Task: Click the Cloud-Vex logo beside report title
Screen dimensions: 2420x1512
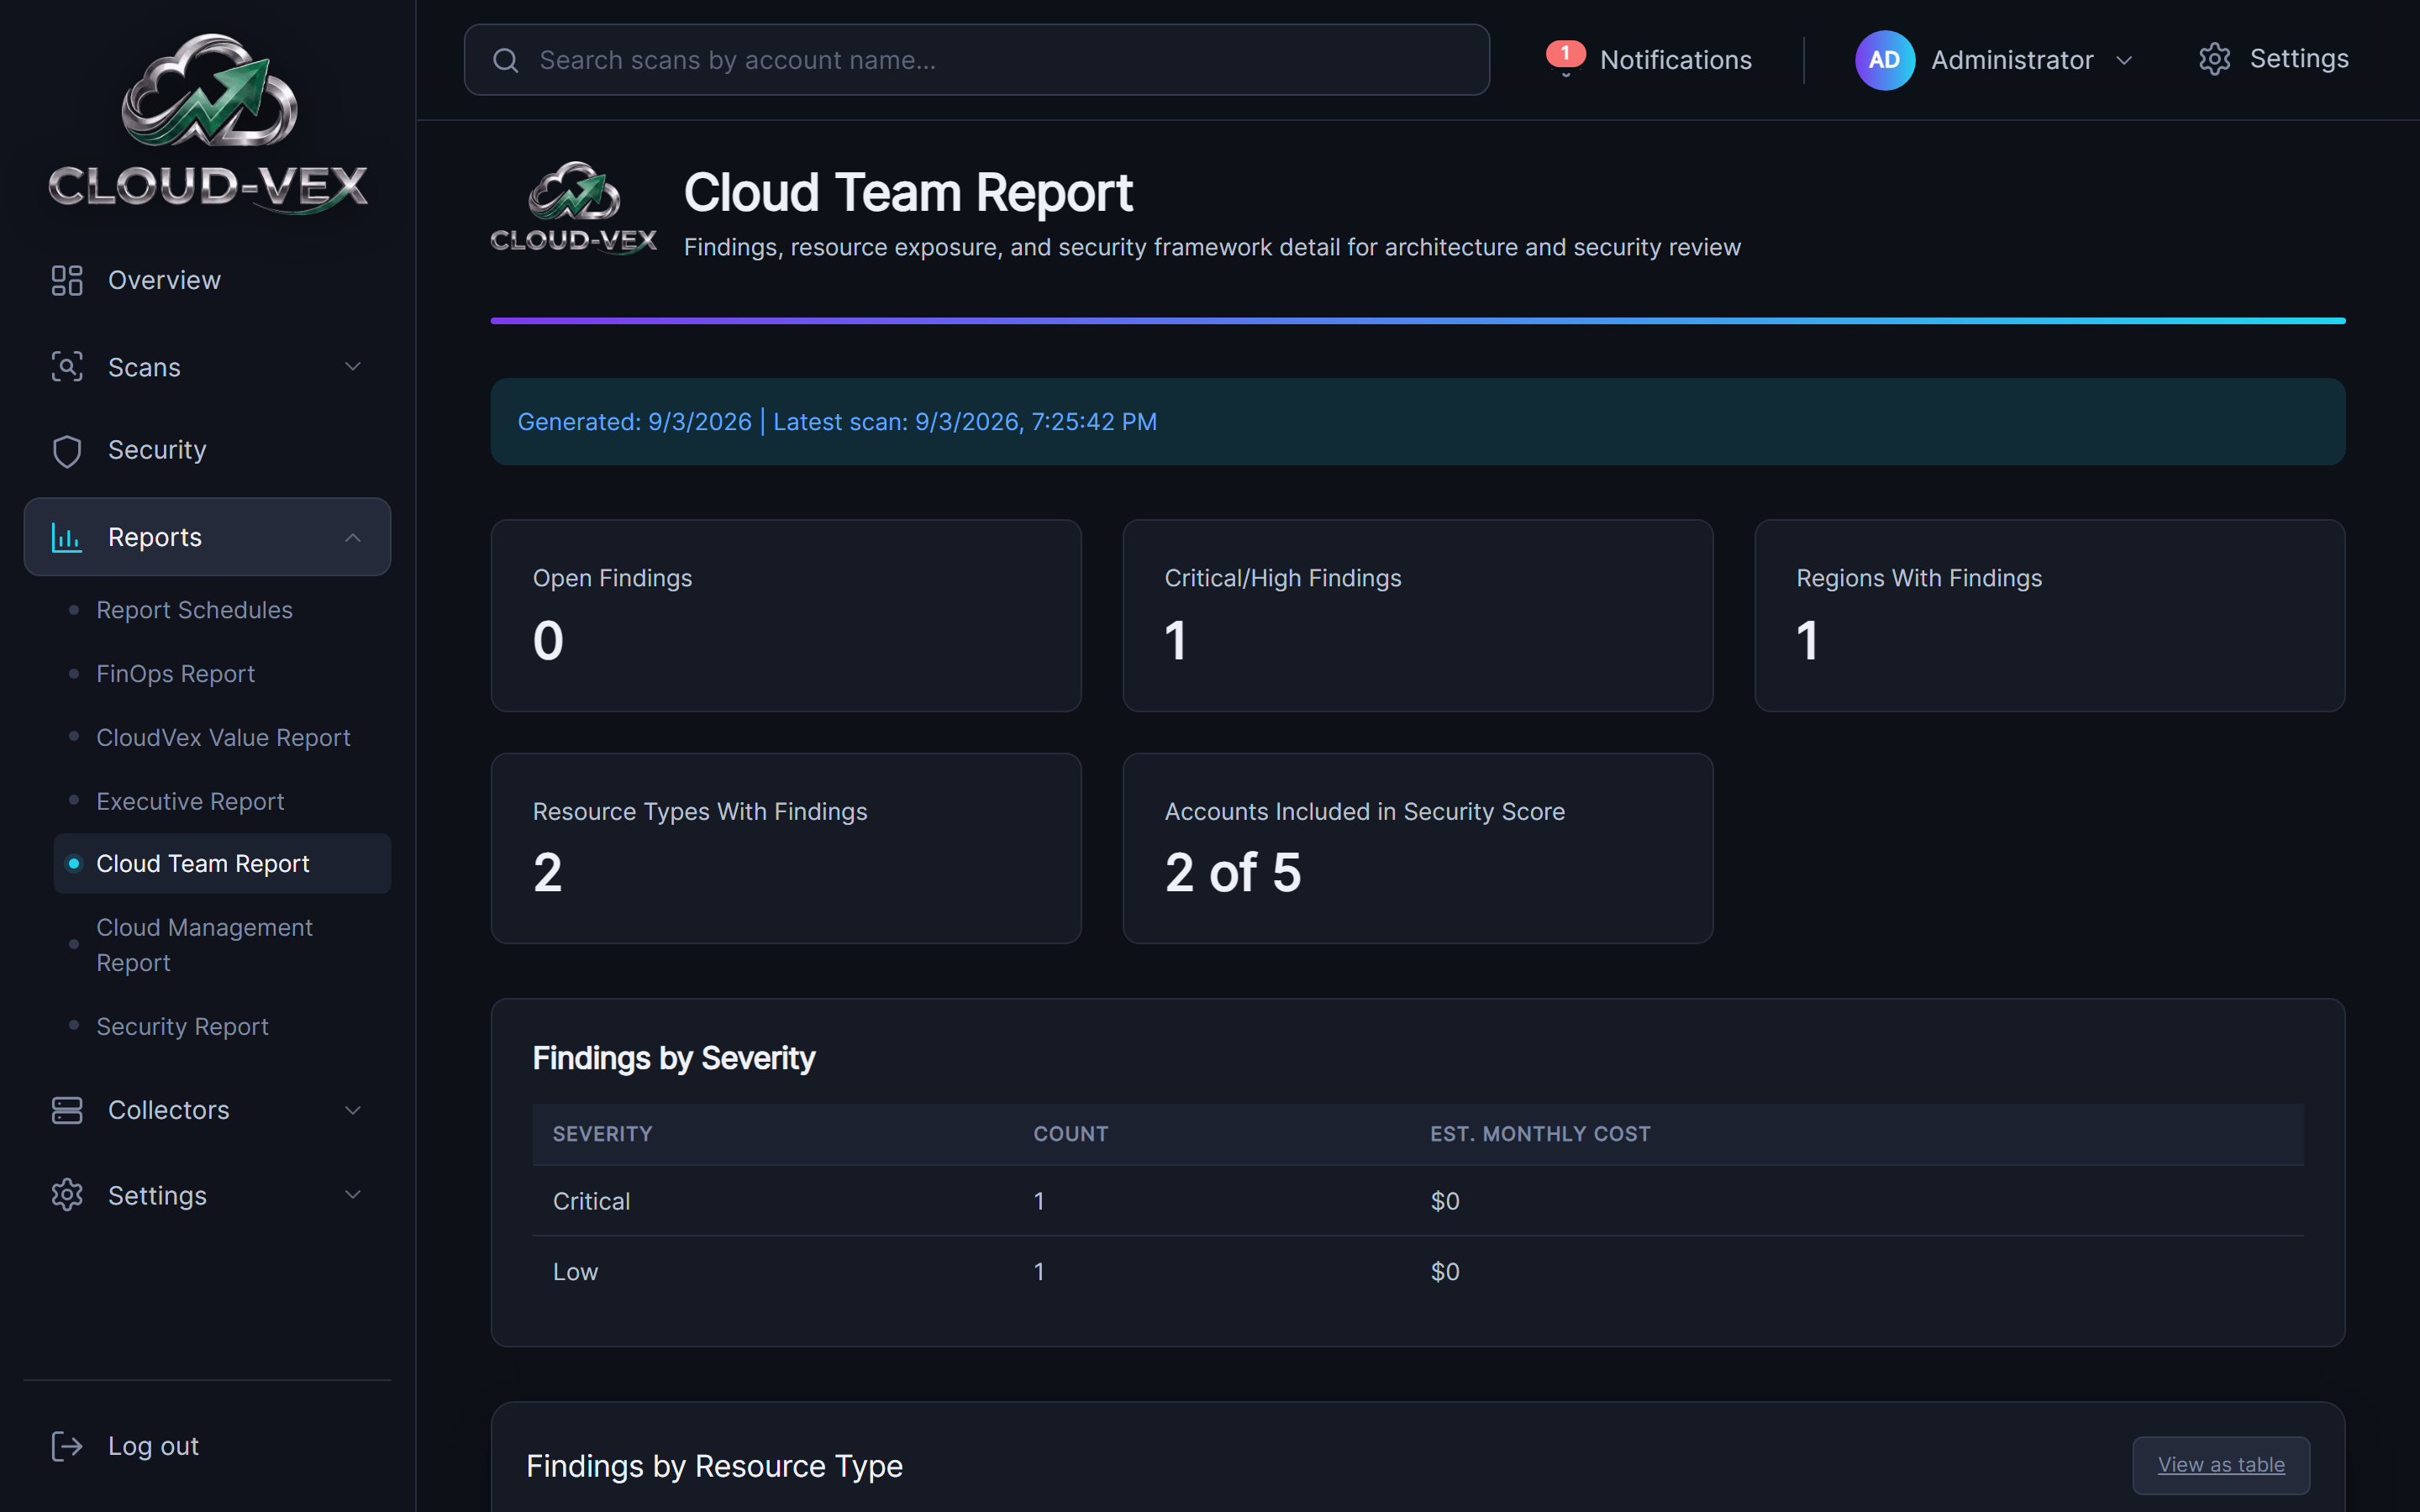Action: [x=574, y=208]
